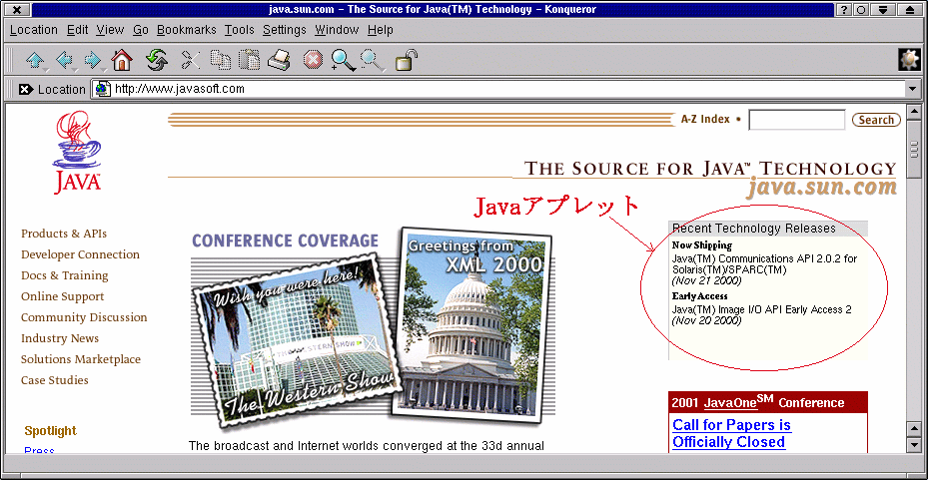Click Java(TM) Communications API 2.0.2 text

tap(764, 264)
